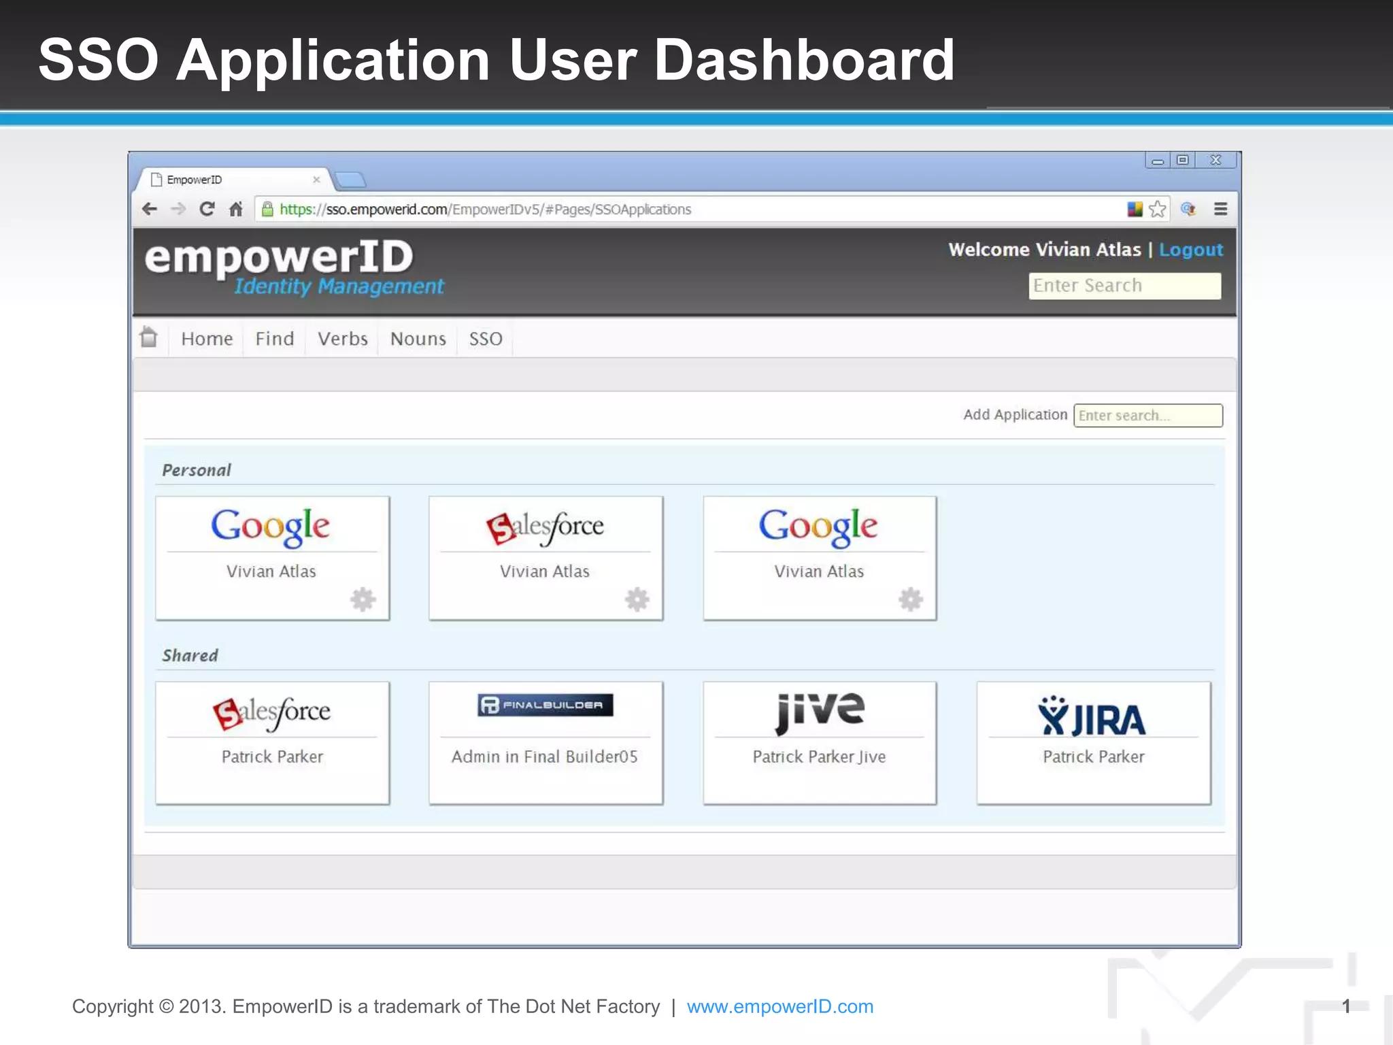Click the home icon beside Home menu
Viewport: 1393px width, 1045px height.
[x=149, y=337]
